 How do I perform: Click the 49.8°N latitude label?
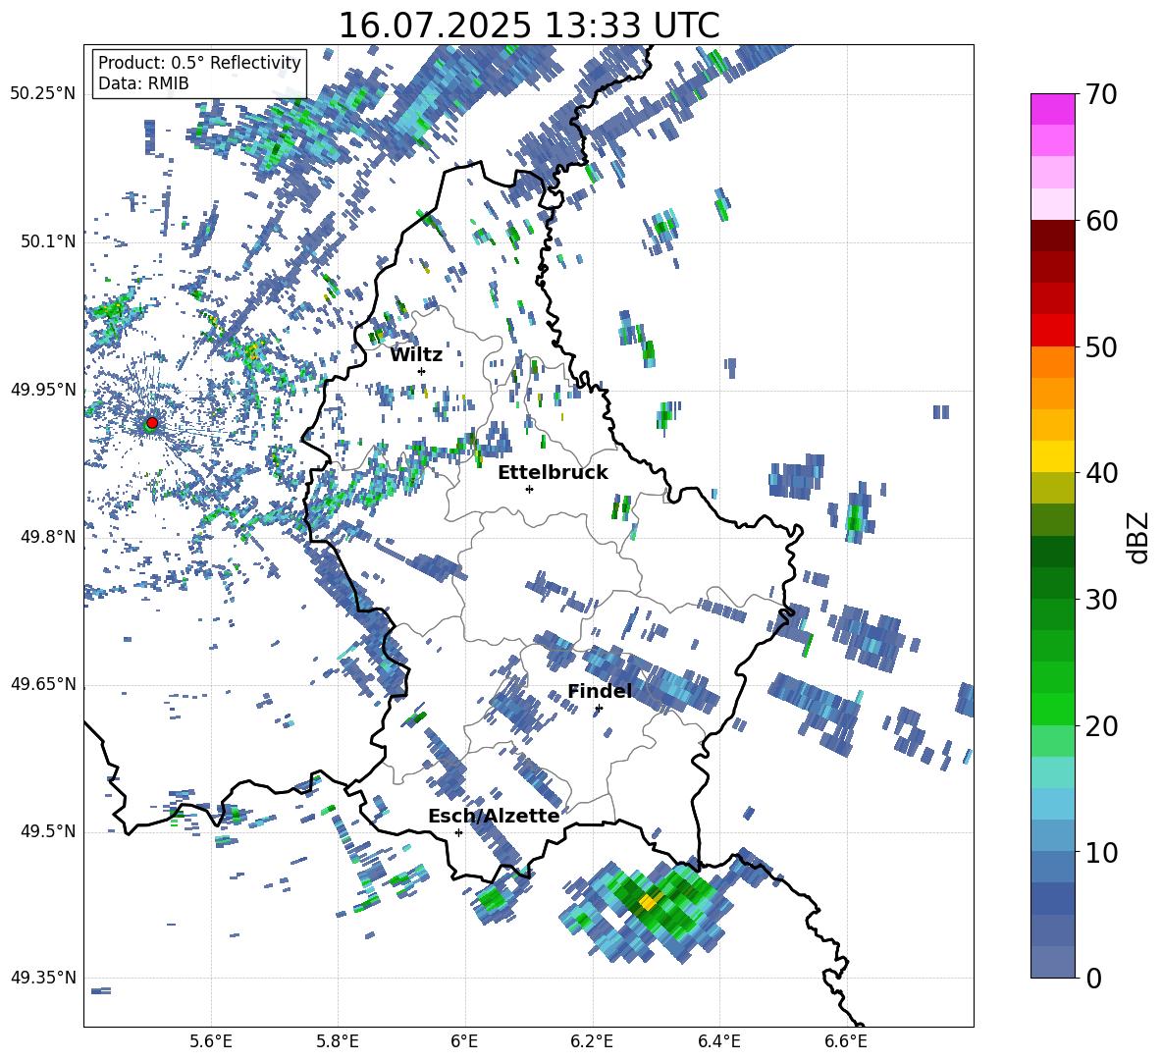(47, 537)
